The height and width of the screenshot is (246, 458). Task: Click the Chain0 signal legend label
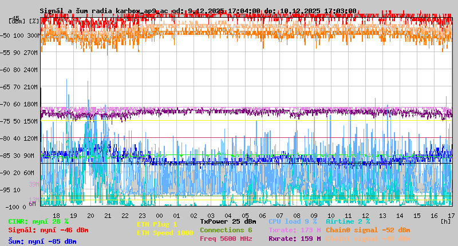(x=368, y=230)
